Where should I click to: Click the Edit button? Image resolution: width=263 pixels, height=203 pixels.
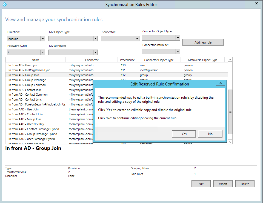(201, 184)
